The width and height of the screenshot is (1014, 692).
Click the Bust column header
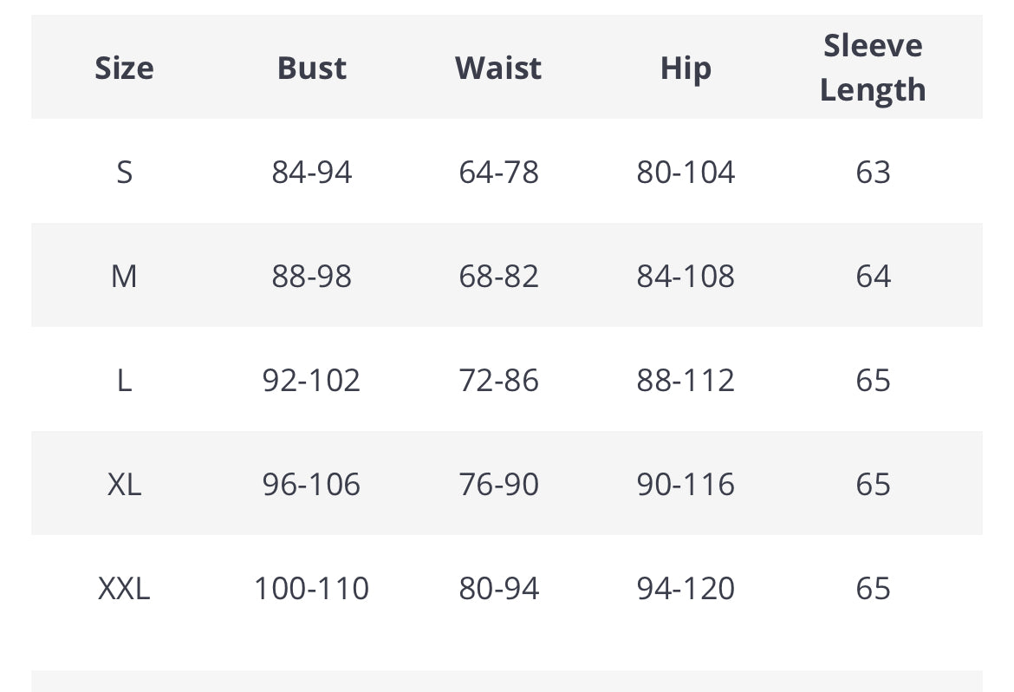tap(312, 68)
